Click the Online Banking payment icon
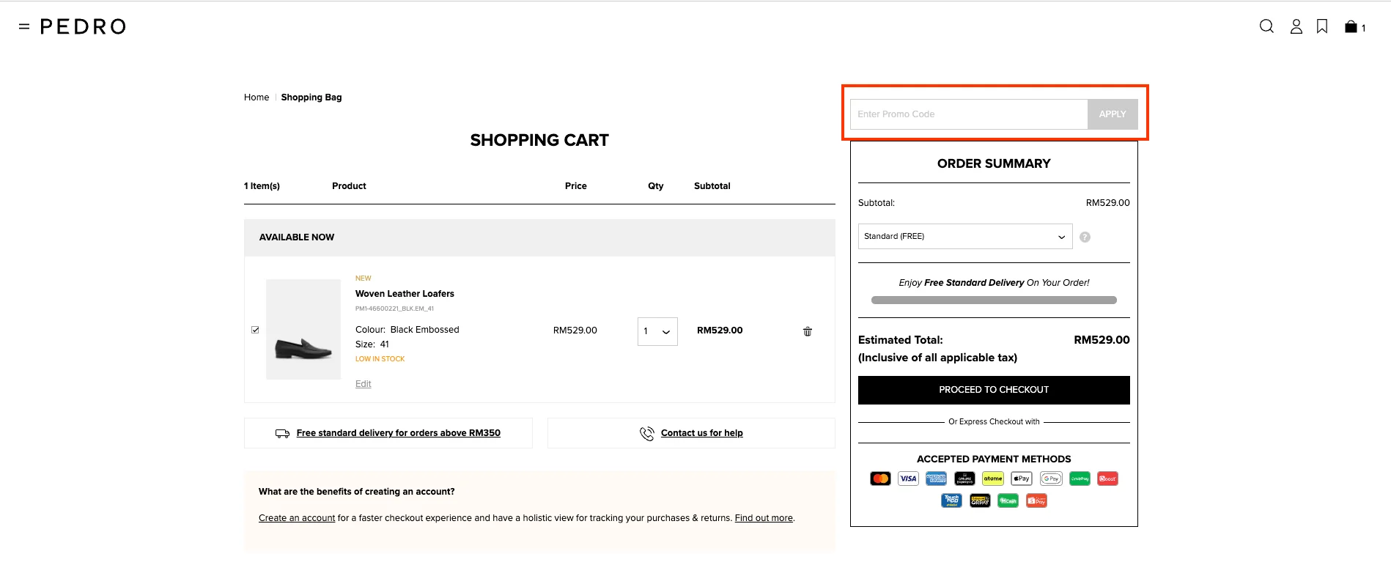Screen dimensions: 1391x576 tap(964, 479)
